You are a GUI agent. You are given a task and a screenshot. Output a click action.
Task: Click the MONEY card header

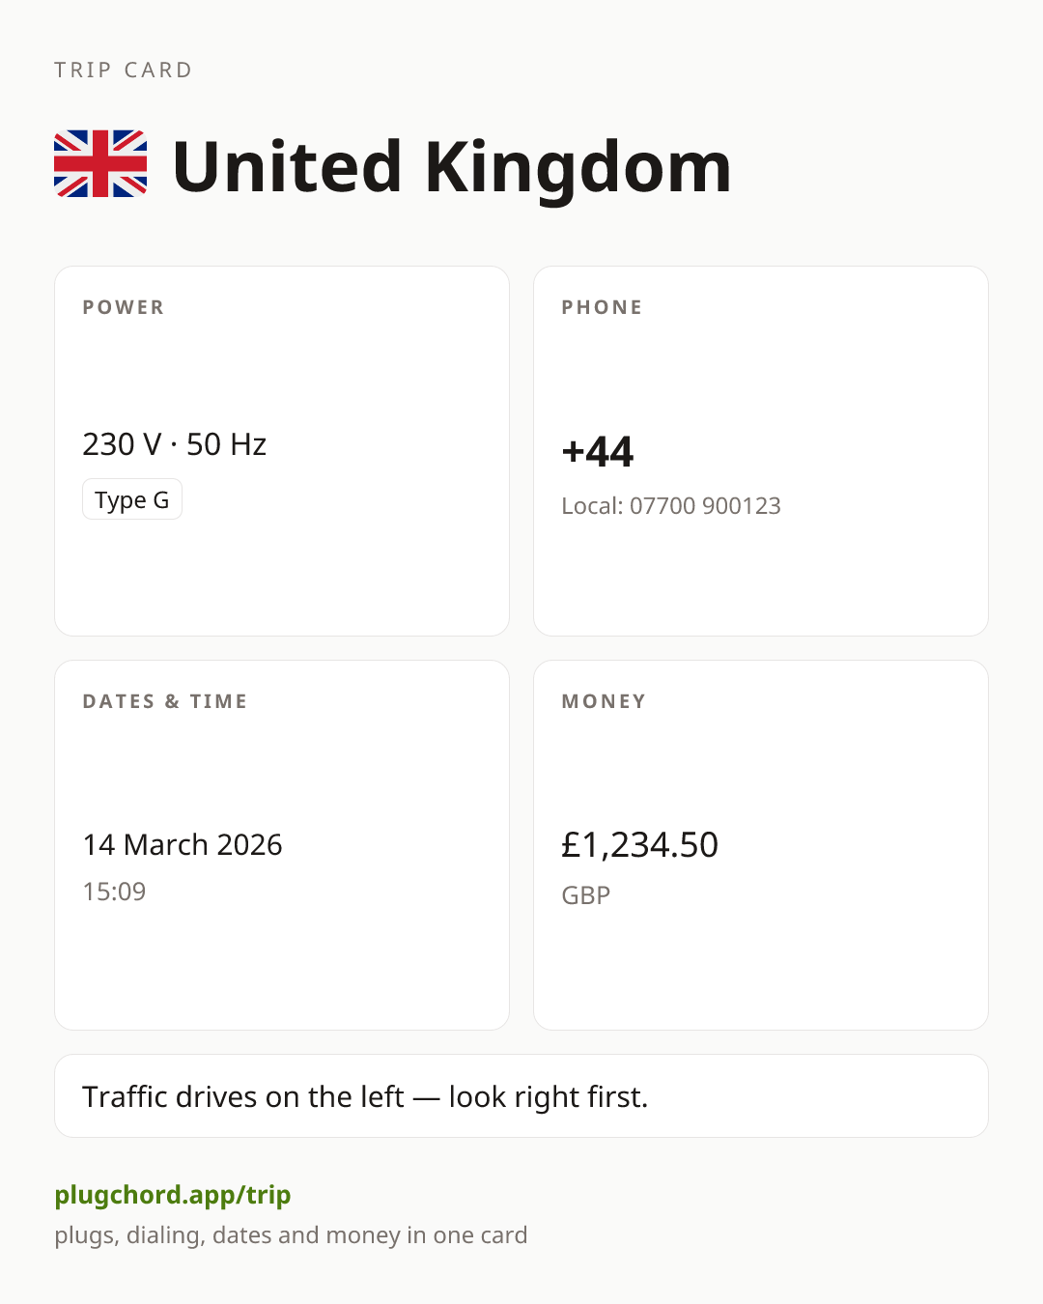pyautogui.click(x=604, y=701)
